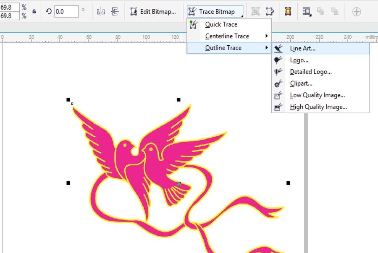Click the Logo balloon icon
The height and width of the screenshot is (253, 378).
[x=278, y=60]
